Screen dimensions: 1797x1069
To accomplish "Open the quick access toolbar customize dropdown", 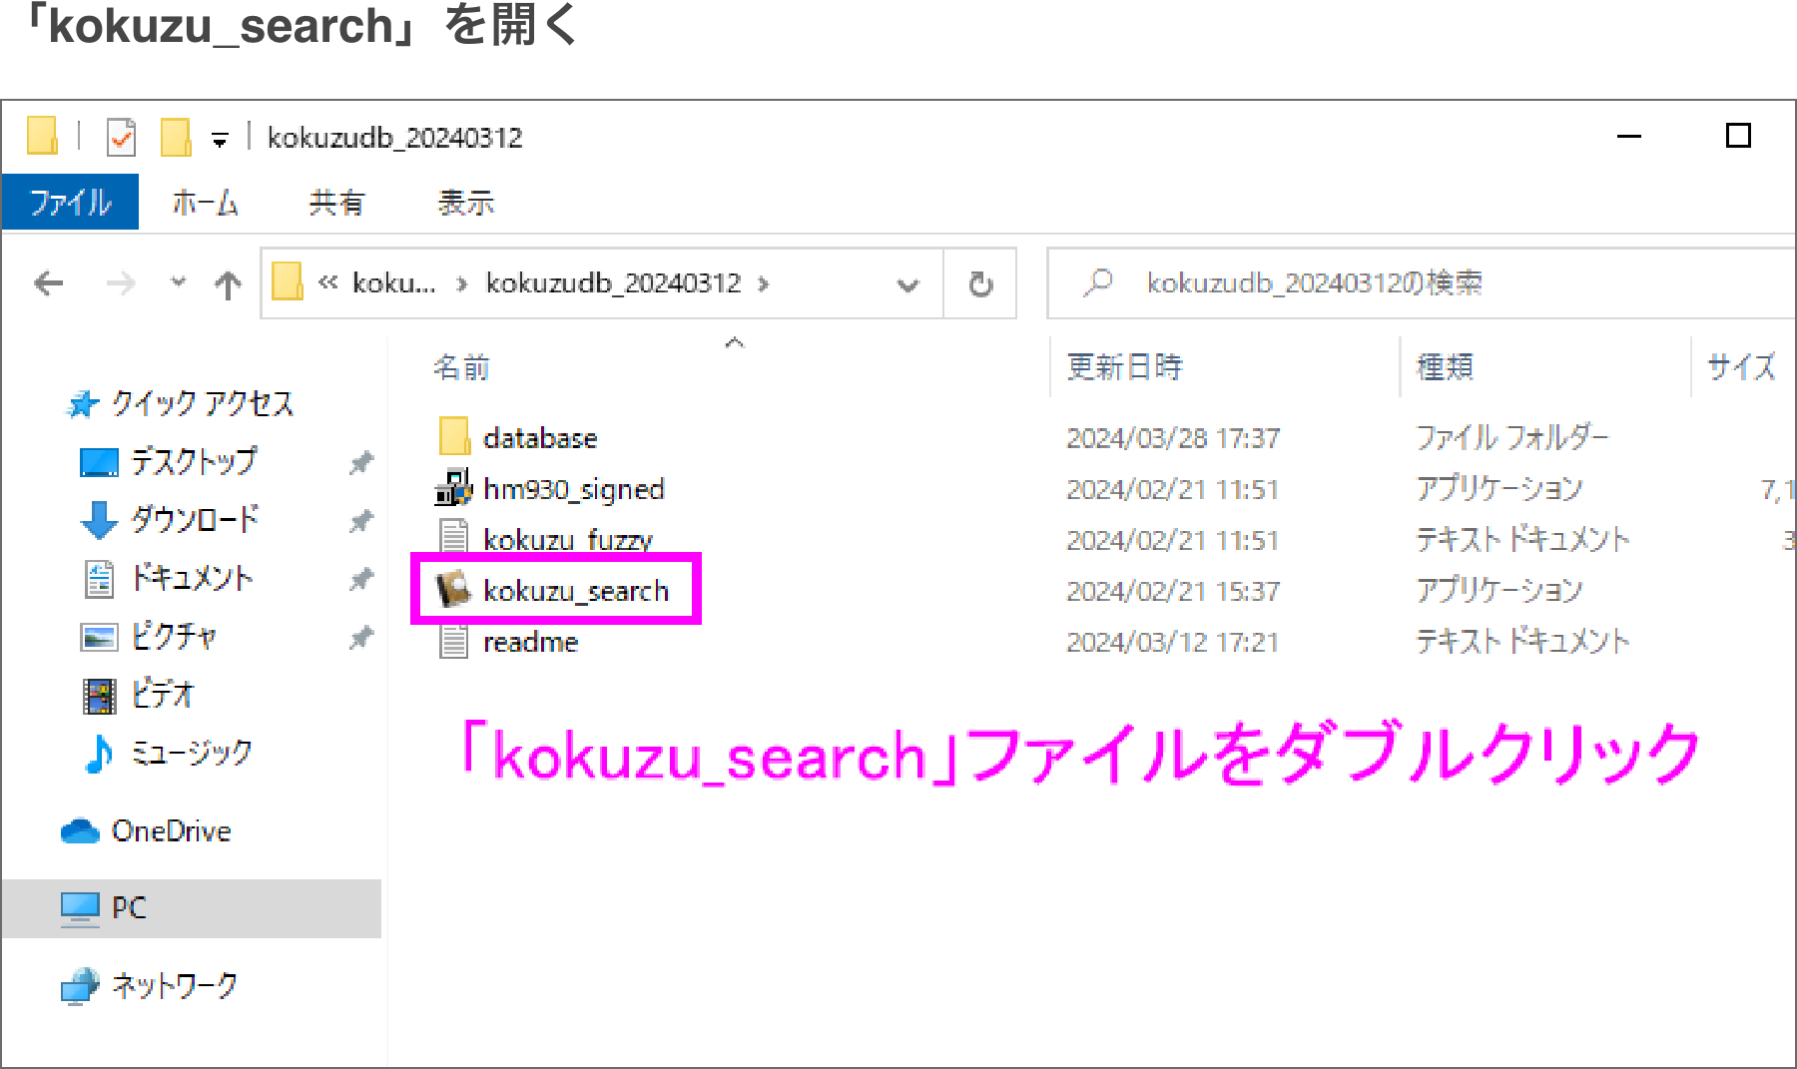I will (x=220, y=140).
